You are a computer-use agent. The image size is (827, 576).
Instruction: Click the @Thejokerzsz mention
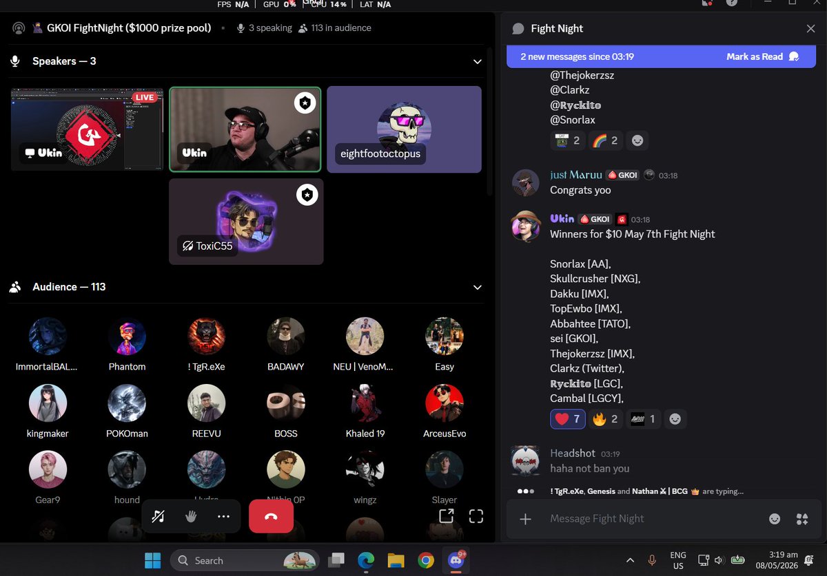click(x=582, y=75)
